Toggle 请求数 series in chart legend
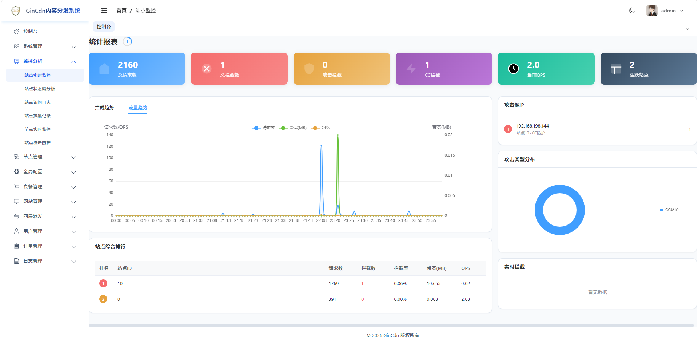 tap(263, 127)
